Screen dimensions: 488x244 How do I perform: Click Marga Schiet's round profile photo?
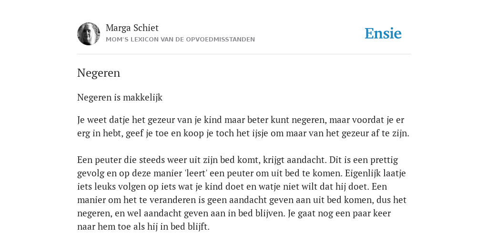[89, 34]
